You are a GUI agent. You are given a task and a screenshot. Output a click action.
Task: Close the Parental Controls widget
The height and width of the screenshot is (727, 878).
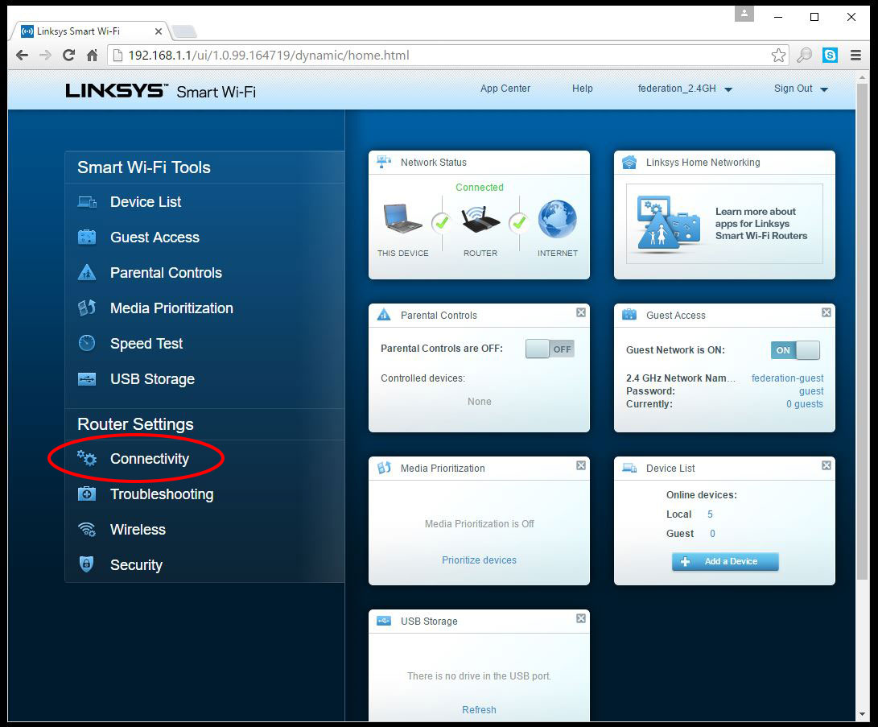coord(581,312)
